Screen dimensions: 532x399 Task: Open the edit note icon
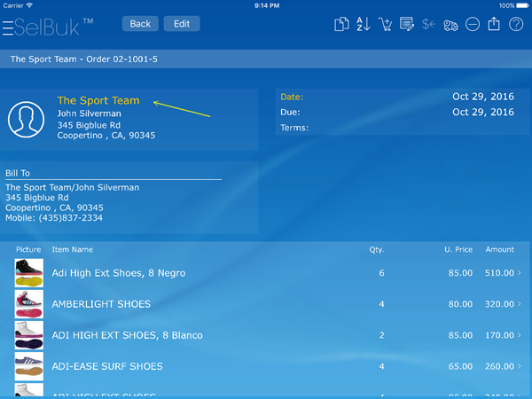pyautogui.click(x=407, y=25)
